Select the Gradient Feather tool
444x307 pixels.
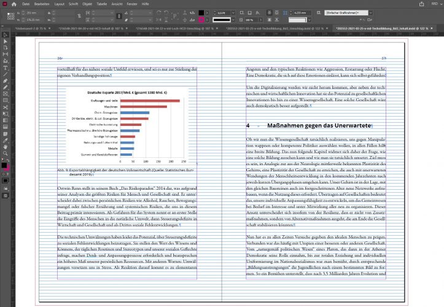point(5,127)
